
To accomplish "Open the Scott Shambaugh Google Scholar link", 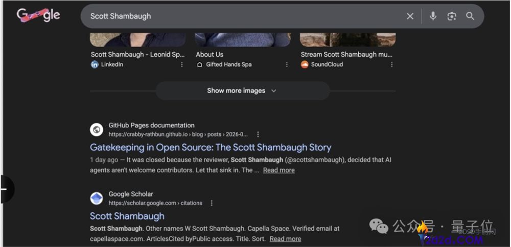I will [x=127, y=216].
